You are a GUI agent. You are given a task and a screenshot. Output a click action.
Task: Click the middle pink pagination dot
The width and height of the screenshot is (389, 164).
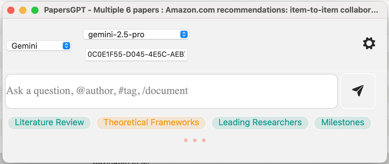pyautogui.click(x=195, y=140)
